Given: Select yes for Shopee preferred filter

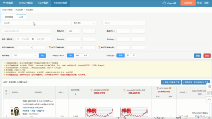Looking at the screenshot, I should tap(128, 55).
